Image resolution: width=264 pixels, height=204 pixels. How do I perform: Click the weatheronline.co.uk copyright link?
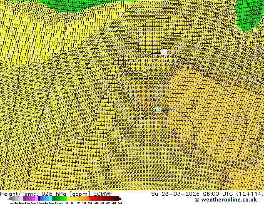226,200
